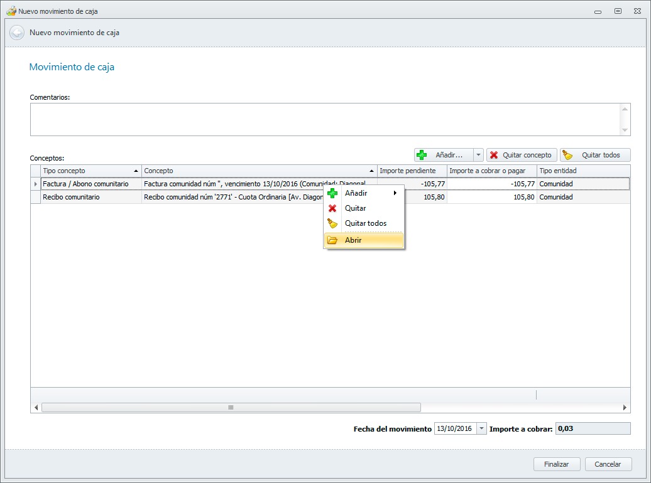
Task: Click red X icon on Quitar concepto
Action: [x=494, y=155]
